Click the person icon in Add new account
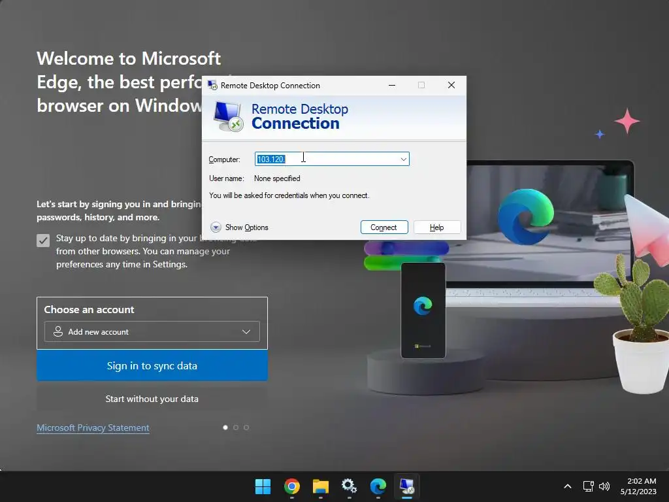The width and height of the screenshot is (669, 502). pos(58,331)
